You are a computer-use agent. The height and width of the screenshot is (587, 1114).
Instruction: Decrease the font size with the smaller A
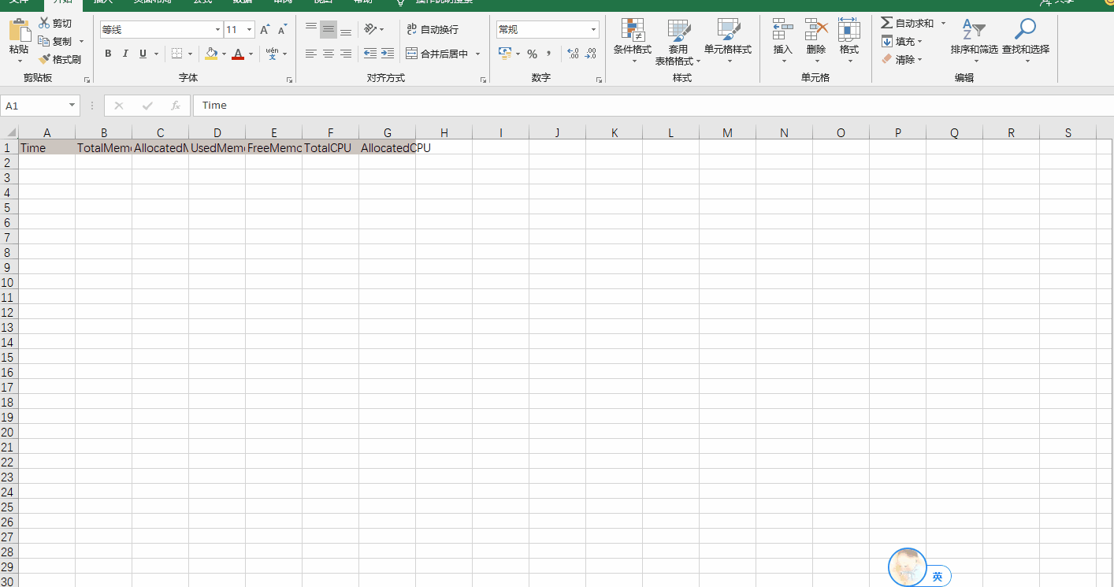(x=282, y=30)
